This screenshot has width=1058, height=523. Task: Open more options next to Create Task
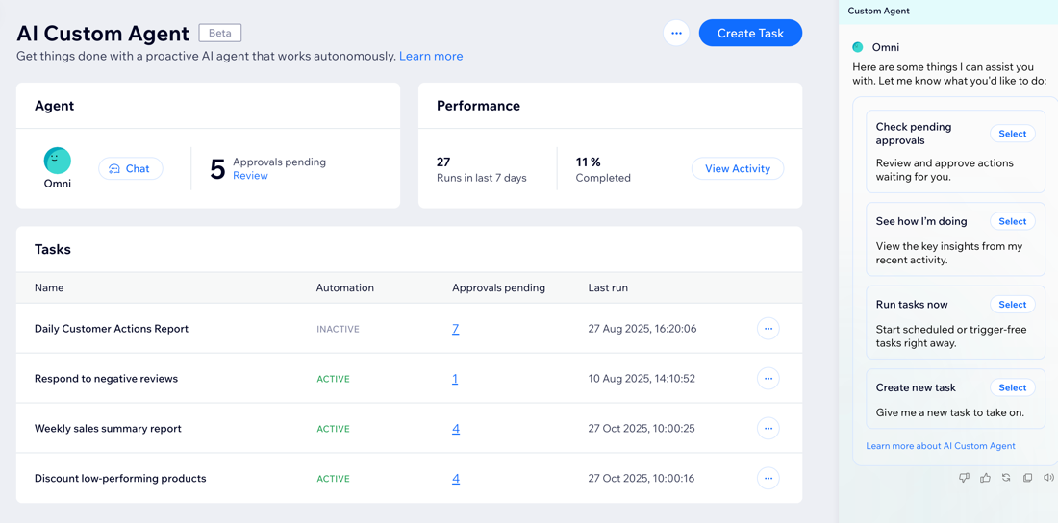(676, 33)
